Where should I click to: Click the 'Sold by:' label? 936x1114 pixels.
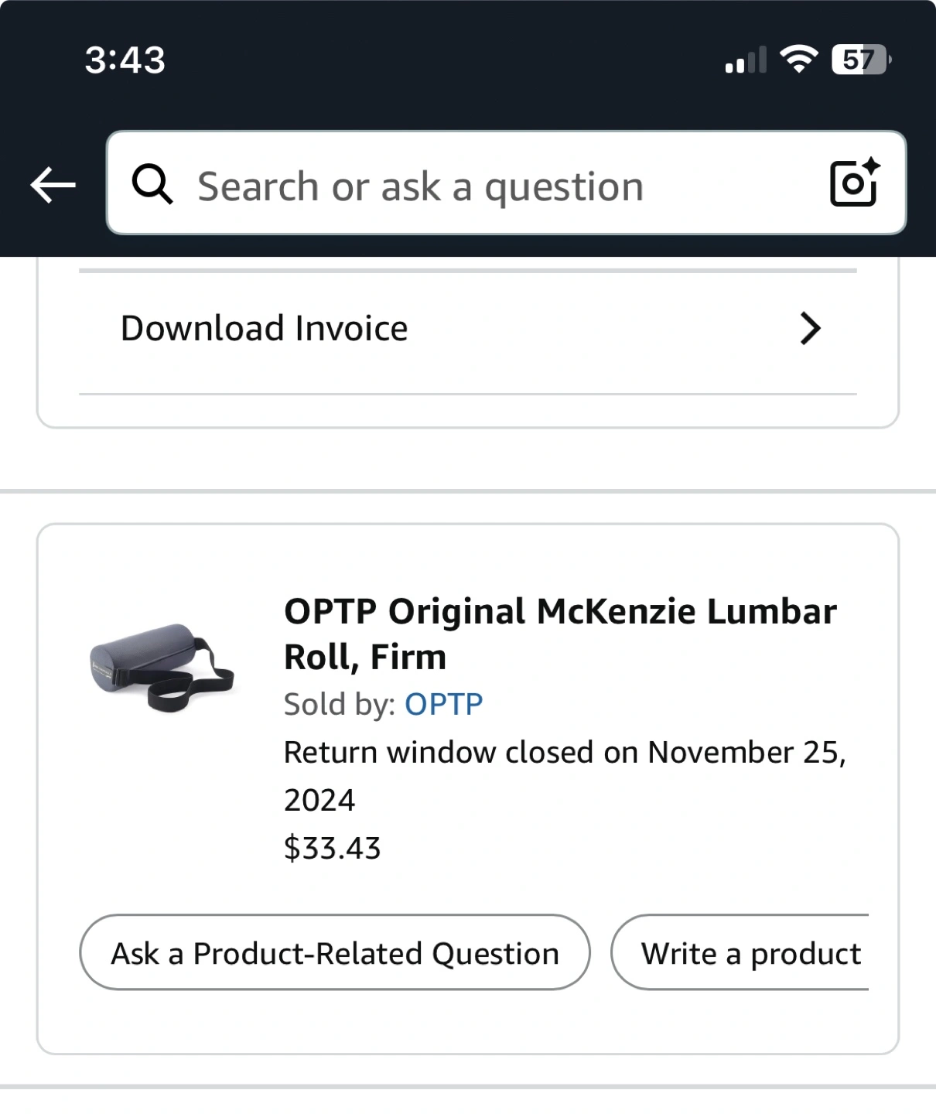coord(340,704)
